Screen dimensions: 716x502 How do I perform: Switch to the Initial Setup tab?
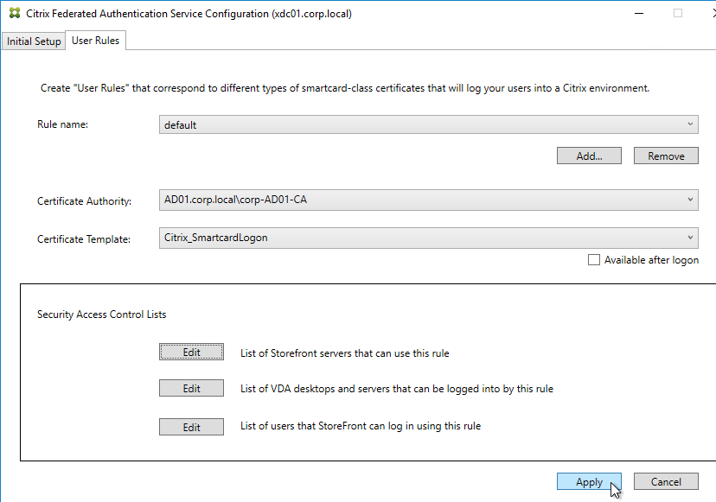[x=34, y=41]
